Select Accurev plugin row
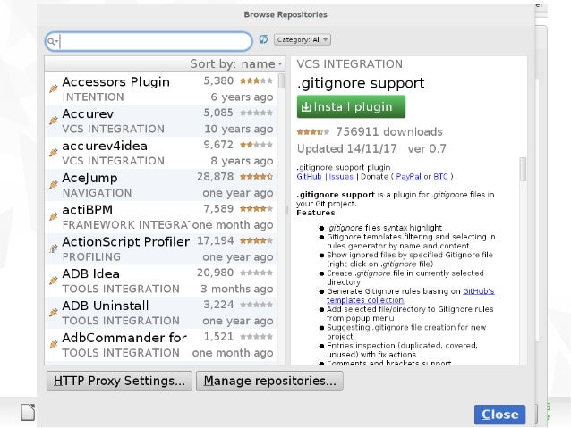Image resolution: width=571 pixels, height=428 pixels. pos(160,121)
